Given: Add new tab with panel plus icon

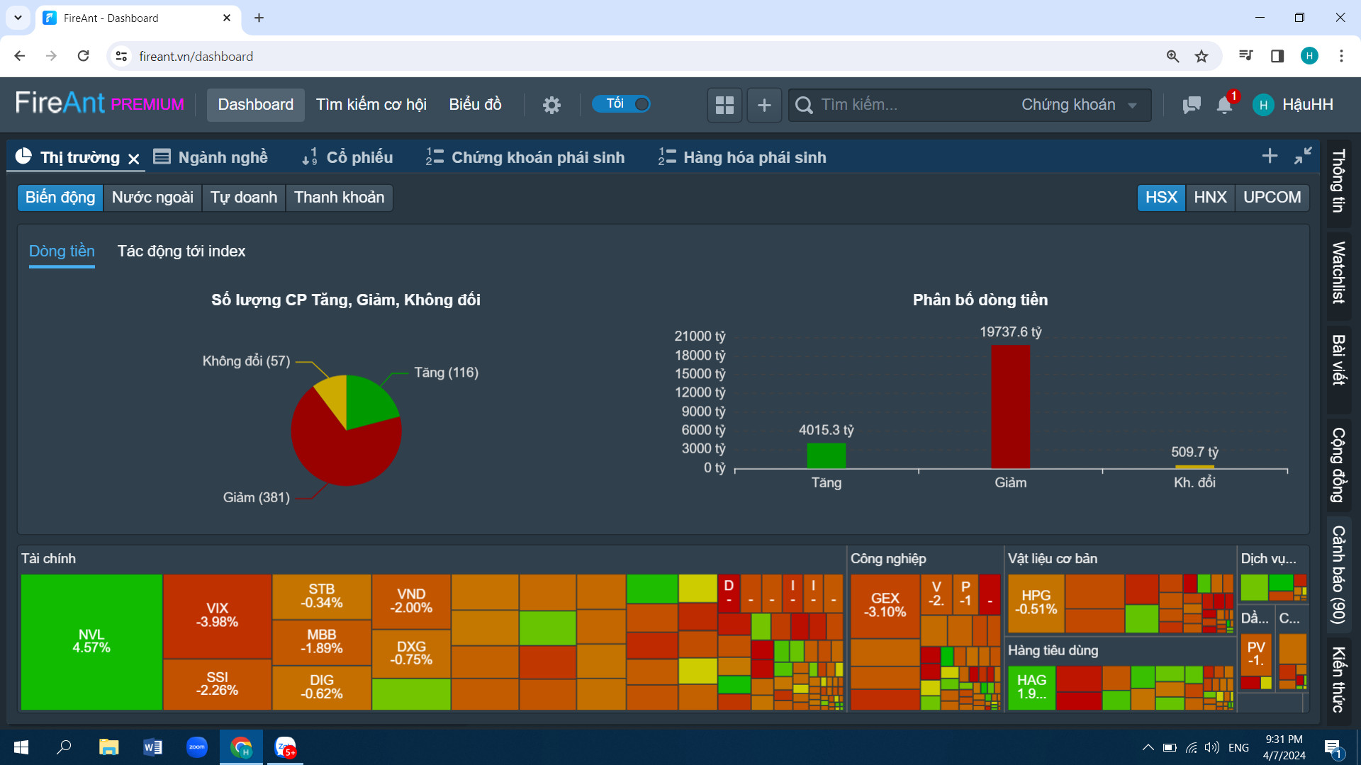Looking at the screenshot, I should 1270,156.
